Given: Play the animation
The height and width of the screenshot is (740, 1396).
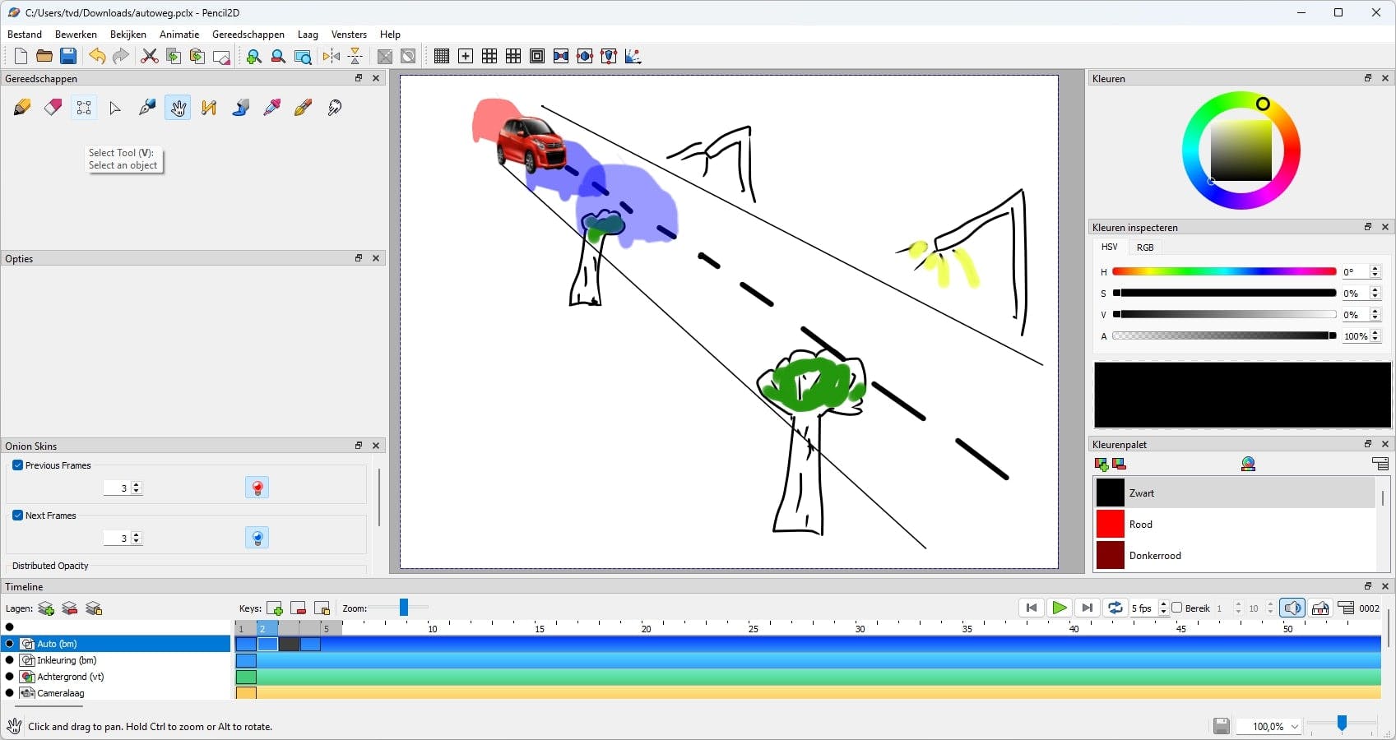Looking at the screenshot, I should click(x=1060, y=608).
